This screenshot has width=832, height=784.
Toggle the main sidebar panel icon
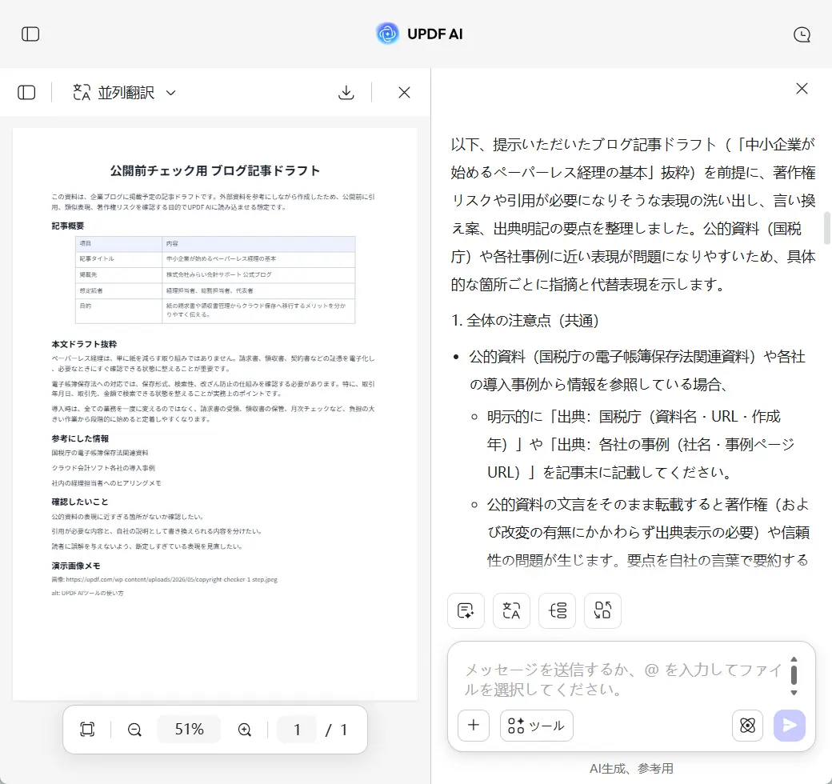(30, 34)
